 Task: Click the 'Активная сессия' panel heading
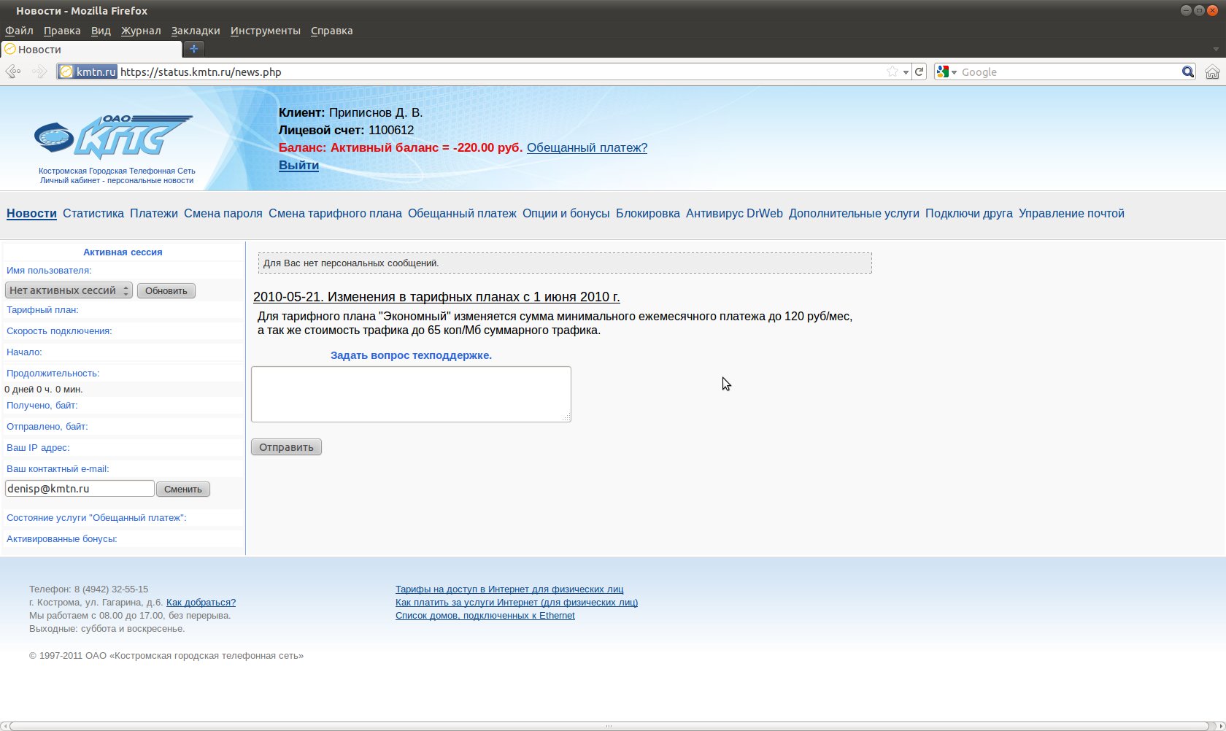123,252
